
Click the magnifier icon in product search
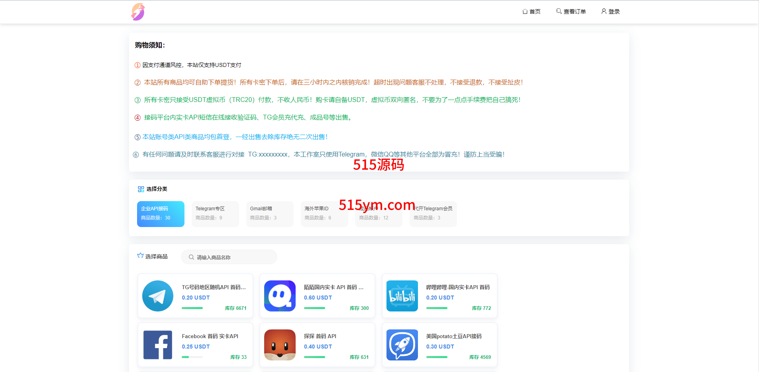[191, 257]
